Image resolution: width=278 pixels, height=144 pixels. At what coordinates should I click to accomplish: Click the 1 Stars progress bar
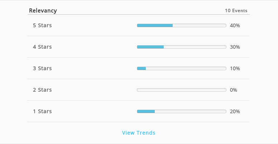point(182,111)
